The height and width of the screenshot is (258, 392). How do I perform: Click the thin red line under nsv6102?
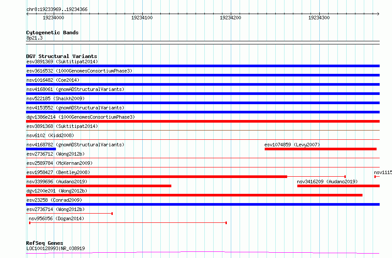(x=203, y=140)
